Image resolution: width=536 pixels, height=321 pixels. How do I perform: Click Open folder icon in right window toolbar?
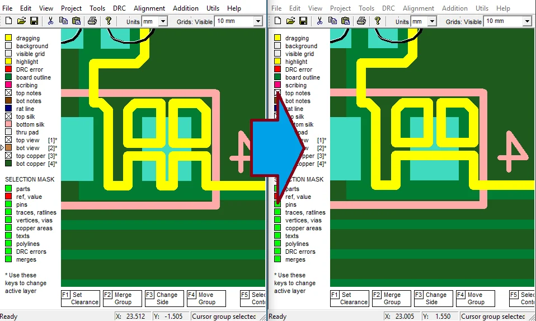click(x=290, y=21)
